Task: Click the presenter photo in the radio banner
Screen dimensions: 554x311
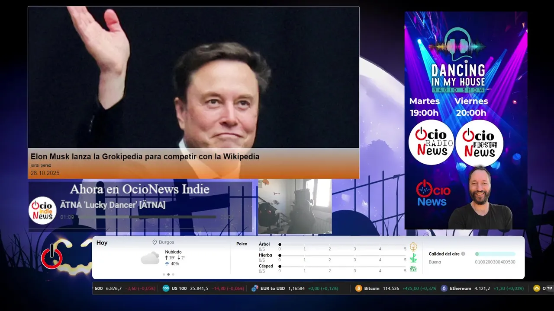Action: tap(480, 197)
